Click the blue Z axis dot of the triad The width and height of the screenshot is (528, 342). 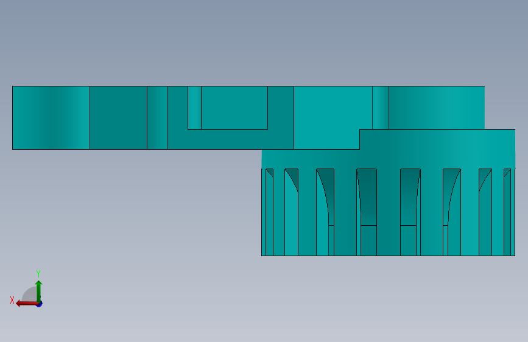coord(40,304)
